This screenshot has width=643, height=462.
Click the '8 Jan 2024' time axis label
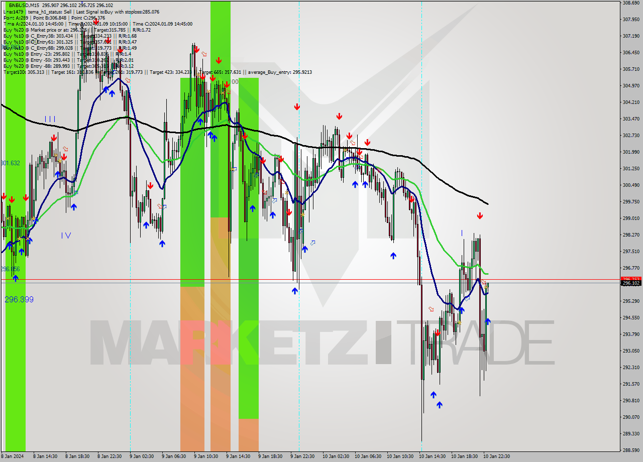12,456
